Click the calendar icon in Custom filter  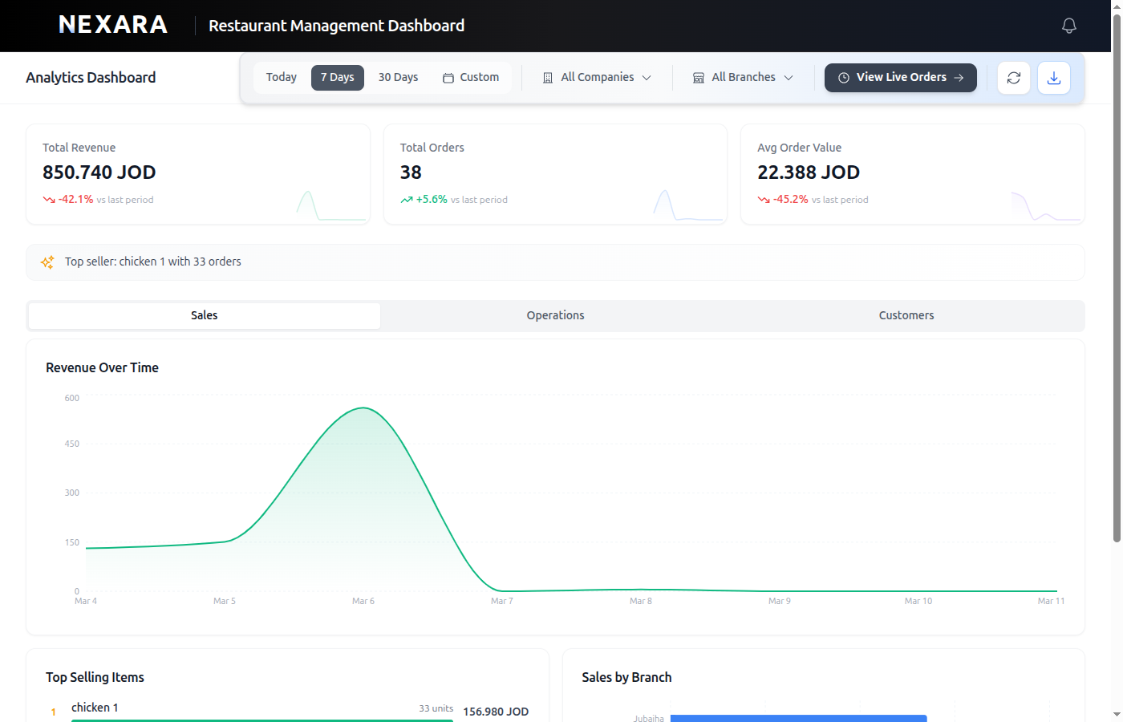(448, 78)
